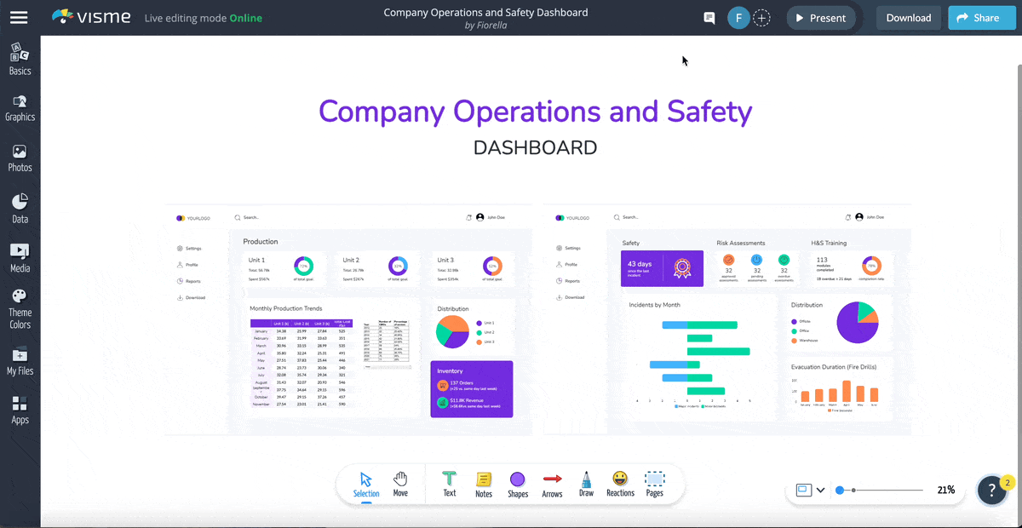Open the Photos panel
The image size is (1022, 528).
(20, 155)
